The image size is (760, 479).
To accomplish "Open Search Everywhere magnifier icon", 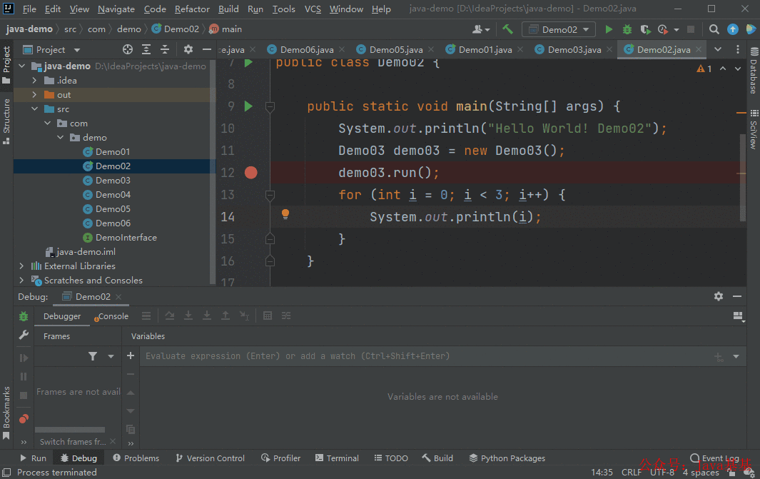I will 714,29.
